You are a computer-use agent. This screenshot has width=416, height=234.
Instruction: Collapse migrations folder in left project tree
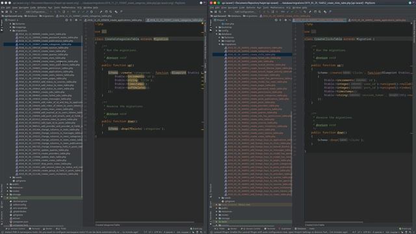pos(10,31)
